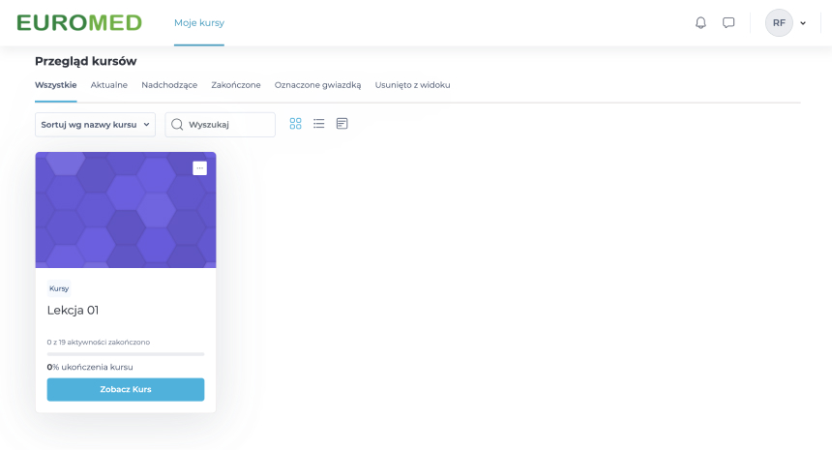Select the Aktualne tab
The width and height of the screenshot is (832, 450).
click(x=109, y=85)
